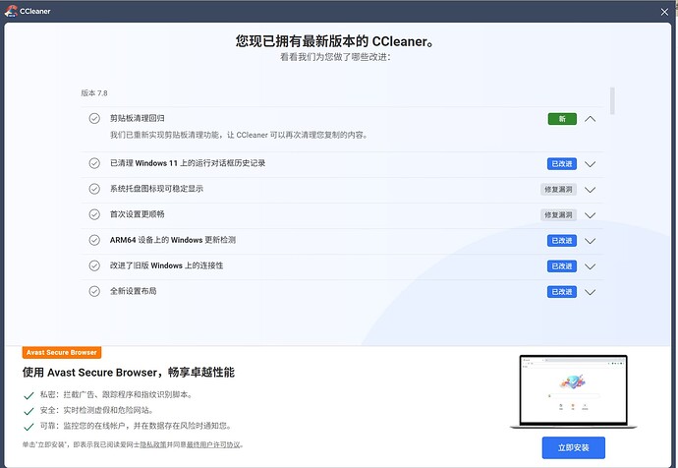Expand 已清理 Windows 11 上的运行对话框历史记录 entry

coord(590,164)
